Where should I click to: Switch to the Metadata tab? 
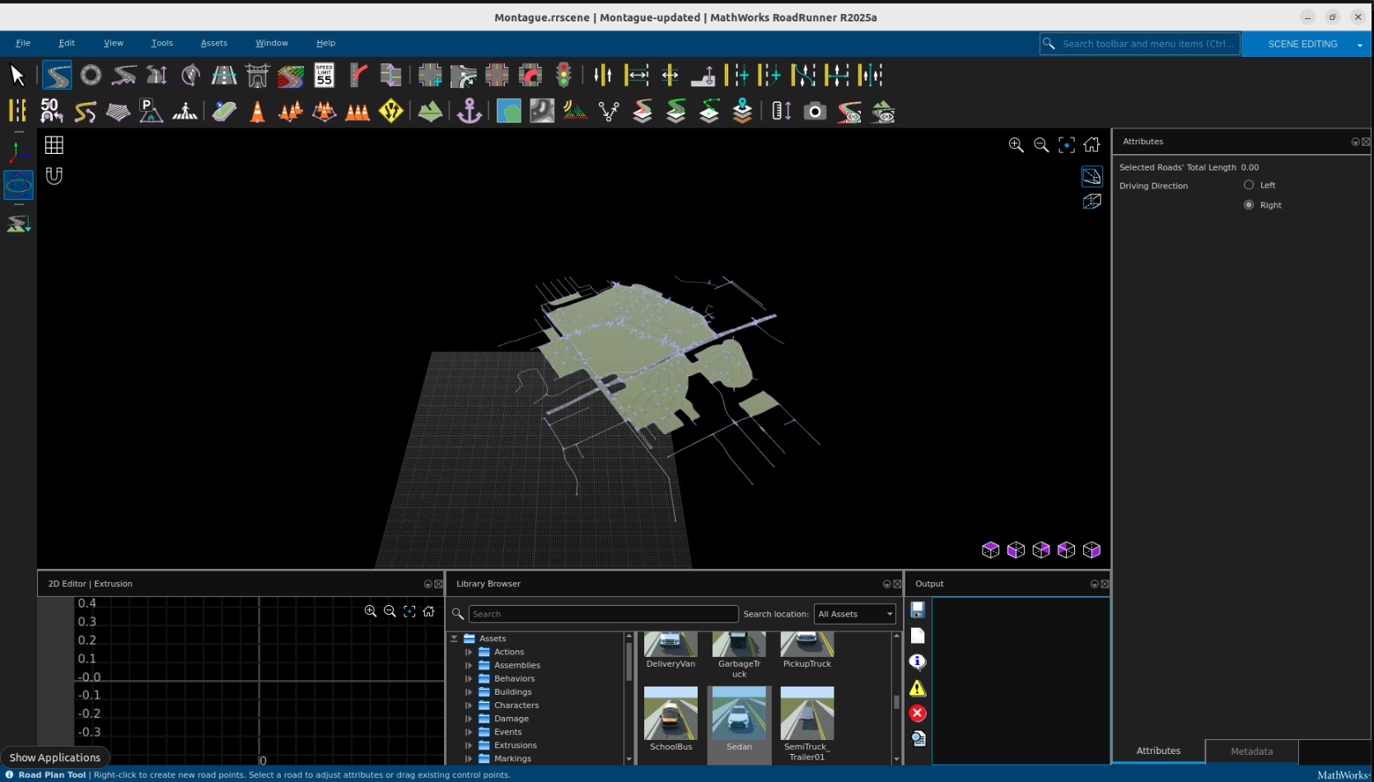pyautogui.click(x=1251, y=751)
